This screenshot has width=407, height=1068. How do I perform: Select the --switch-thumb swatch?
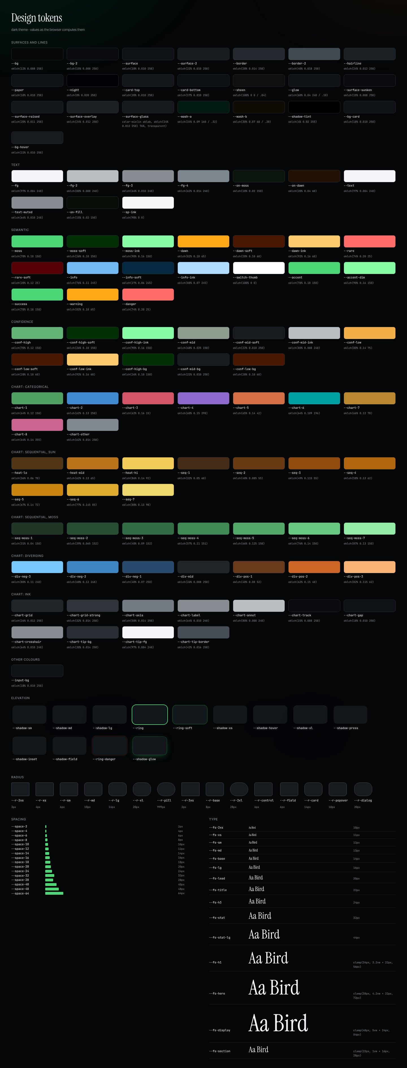point(259,268)
